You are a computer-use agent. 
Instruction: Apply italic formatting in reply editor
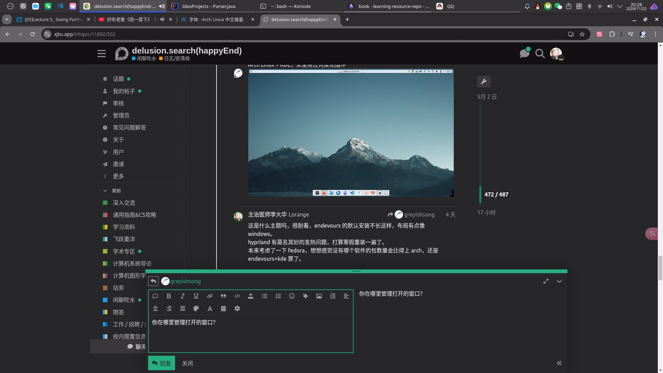click(182, 296)
